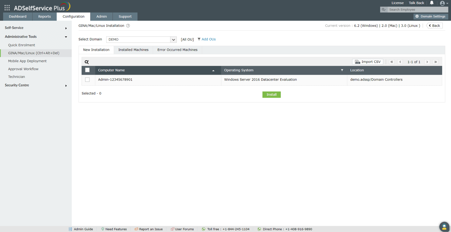Tick the select-all checkbox in table header

pyautogui.click(x=87, y=70)
